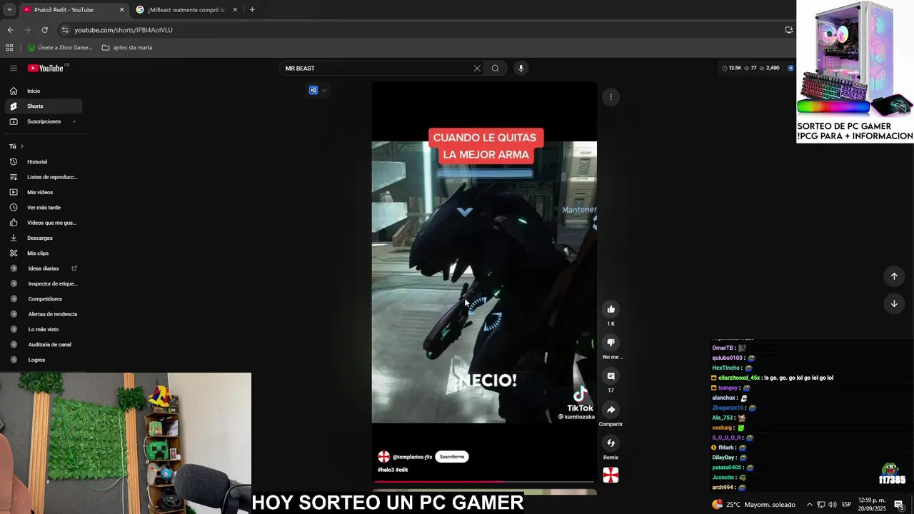Viewport: 914px width, 514px height.
Task: Open a new browser tab
Action: click(252, 10)
